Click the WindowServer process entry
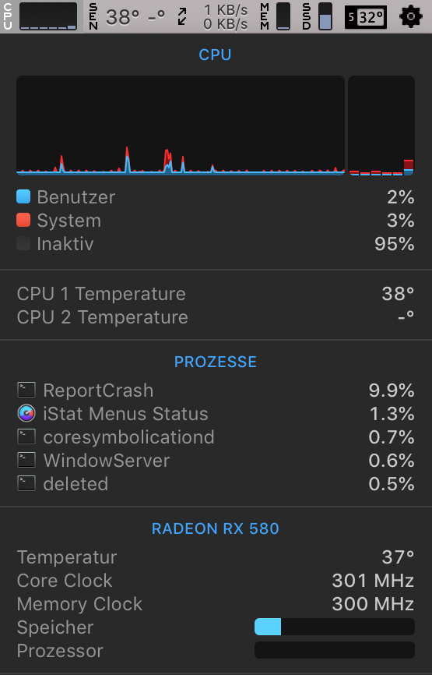Viewport: 432px width, 675px height. pyautogui.click(x=216, y=460)
